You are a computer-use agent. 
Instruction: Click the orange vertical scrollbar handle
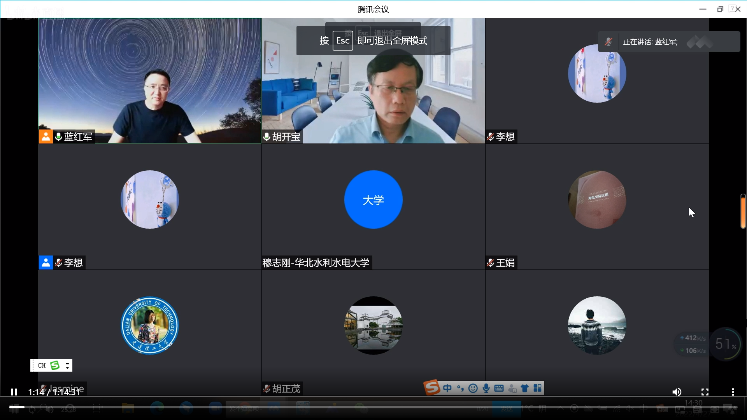(x=743, y=212)
